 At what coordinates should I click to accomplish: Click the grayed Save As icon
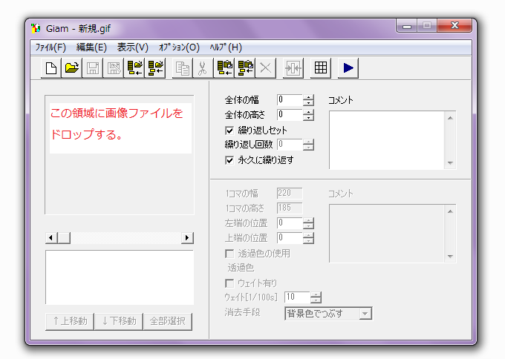point(114,68)
